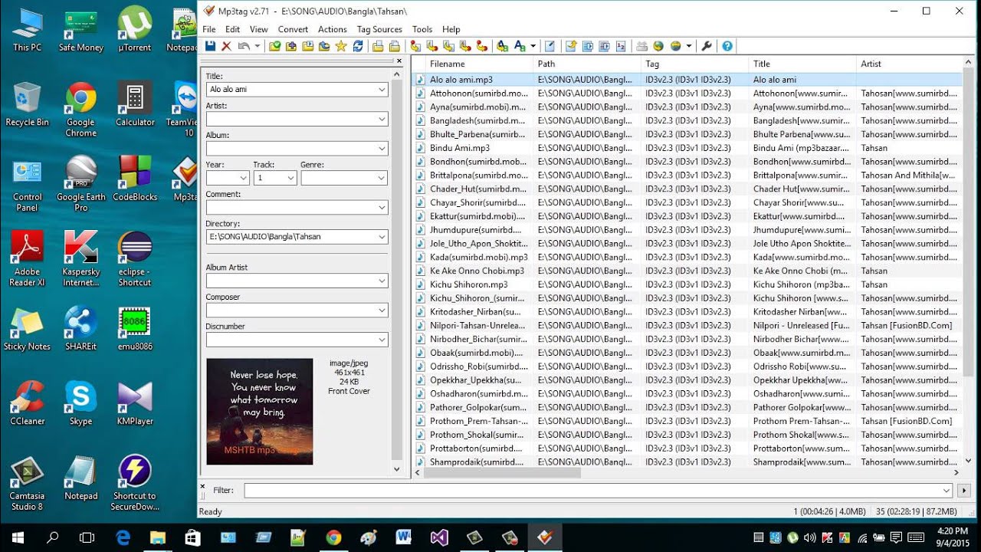
Task: Open Options with the wrench icon
Action: (707, 46)
